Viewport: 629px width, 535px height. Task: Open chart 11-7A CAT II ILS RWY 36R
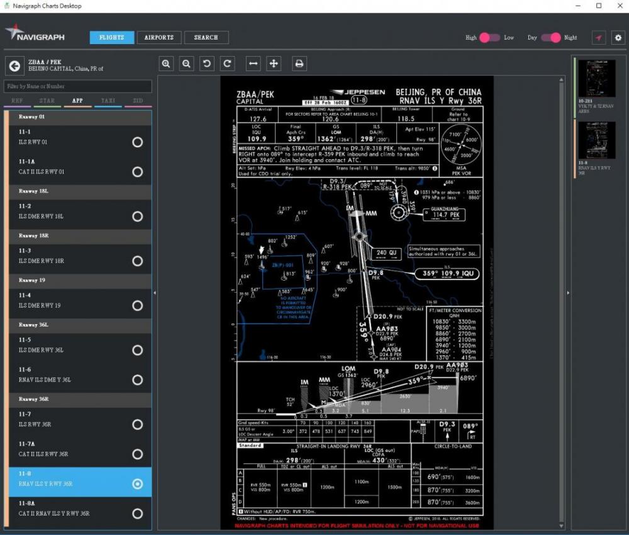pos(81,452)
